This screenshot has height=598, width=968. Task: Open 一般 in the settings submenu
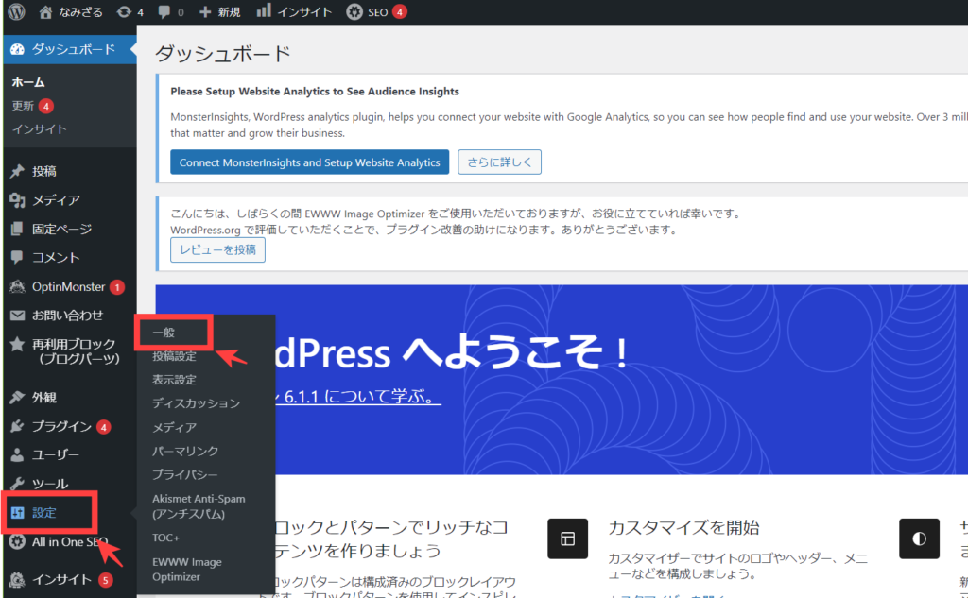(x=164, y=332)
